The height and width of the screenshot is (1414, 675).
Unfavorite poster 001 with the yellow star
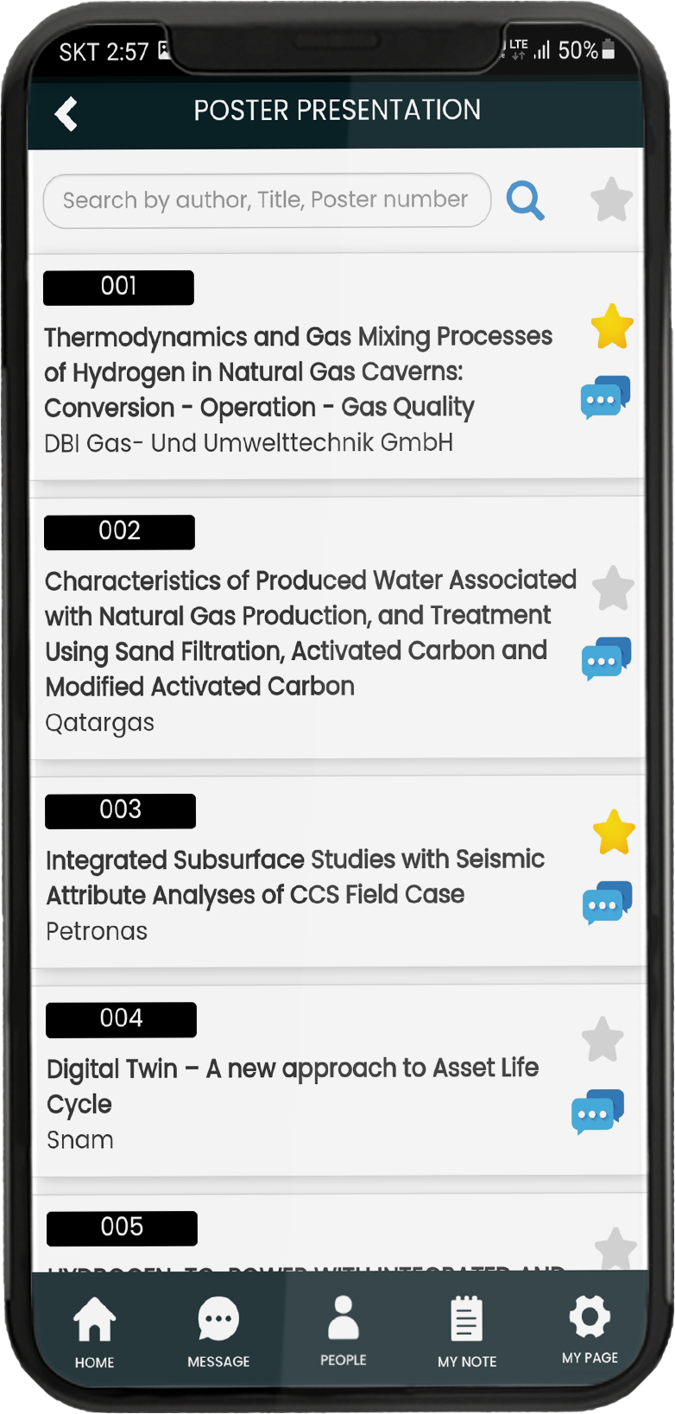(x=612, y=327)
